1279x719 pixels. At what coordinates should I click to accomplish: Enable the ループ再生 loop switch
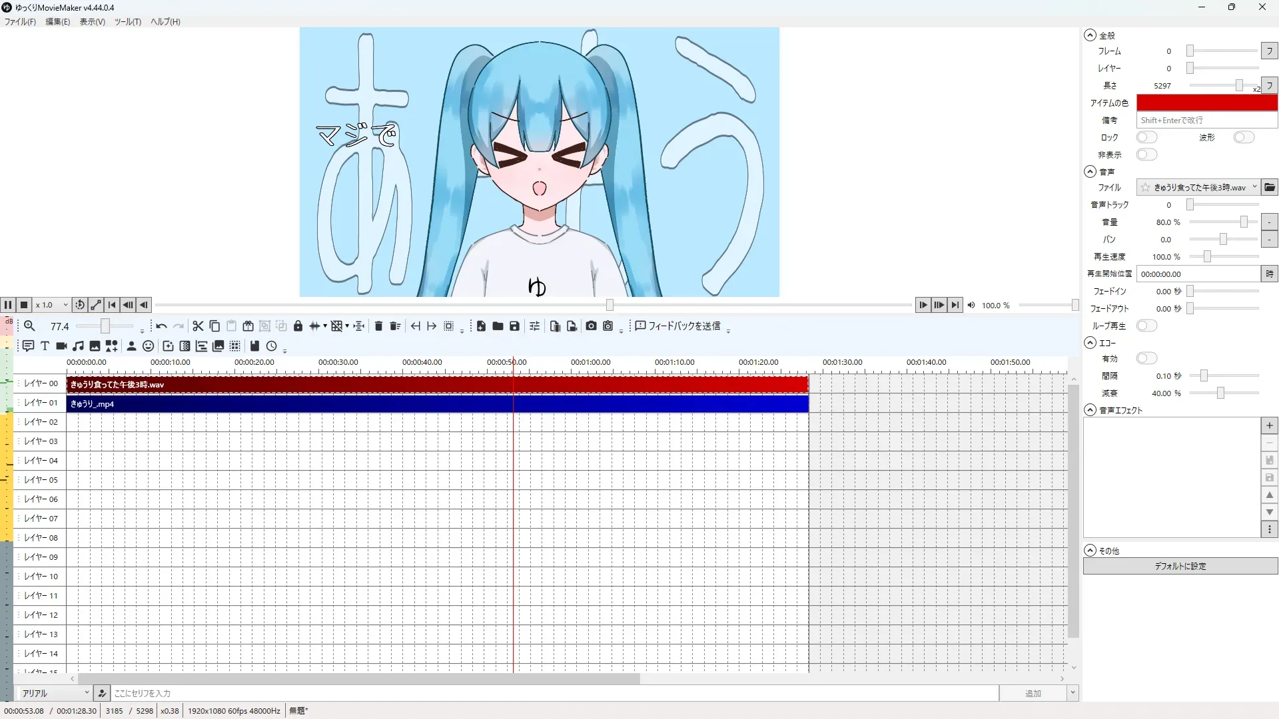coord(1146,326)
